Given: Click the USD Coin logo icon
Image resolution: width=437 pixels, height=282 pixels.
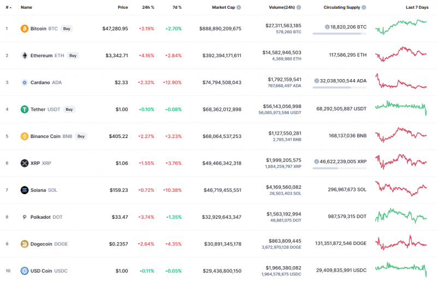Looking at the screenshot, I should click(x=24, y=271).
